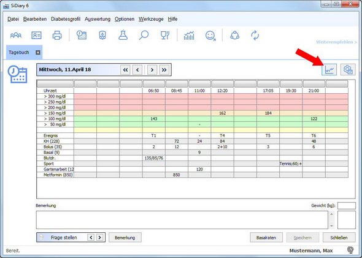
Task: Open diary settings gear icon
Action: point(348,70)
